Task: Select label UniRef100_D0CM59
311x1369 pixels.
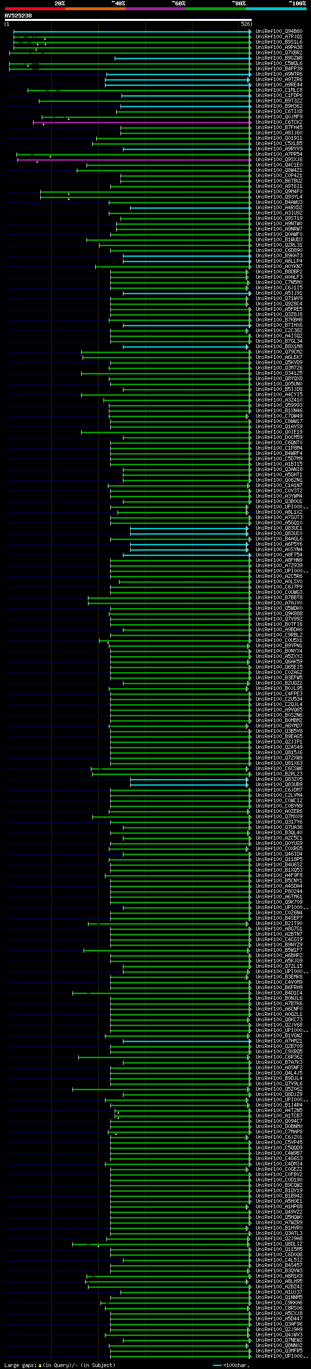Action: coord(279,438)
